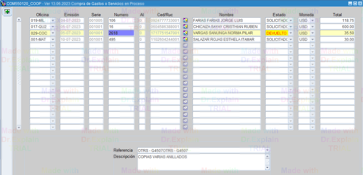Image resolution: width=363 pixels, height=175 pixels.
Task: Click the Total field showing 600.00
Action: pos(337,27)
